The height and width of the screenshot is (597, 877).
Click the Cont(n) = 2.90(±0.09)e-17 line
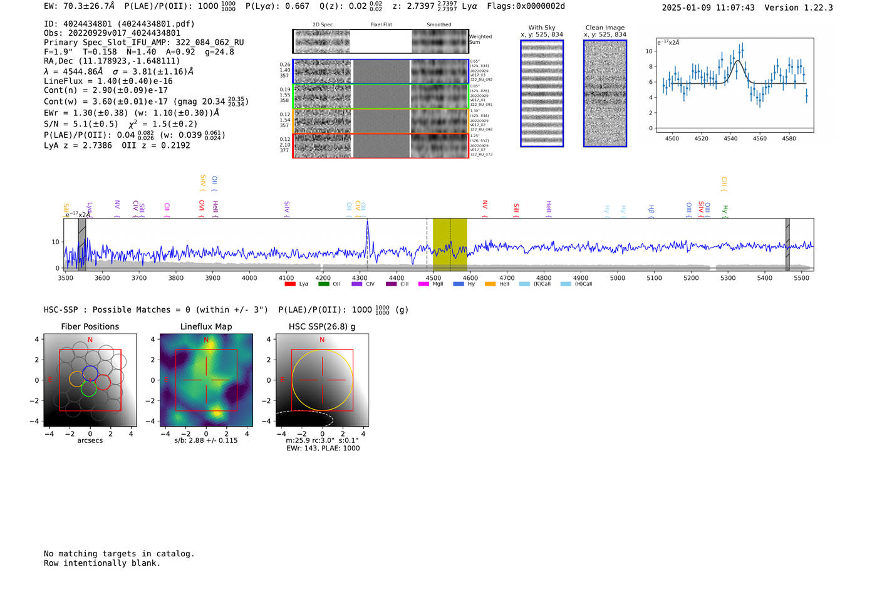point(106,90)
